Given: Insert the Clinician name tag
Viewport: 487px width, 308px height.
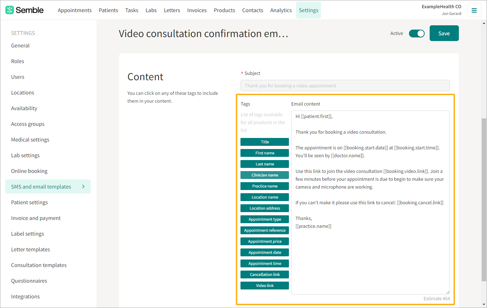Looking at the screenshot, I should [265, 175].
